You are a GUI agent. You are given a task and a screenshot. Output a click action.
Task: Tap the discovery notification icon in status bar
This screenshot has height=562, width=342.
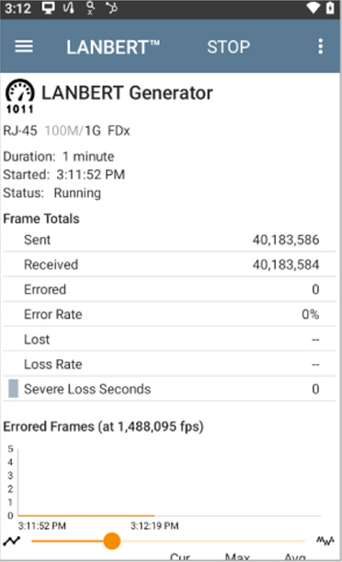coord(90,8)
